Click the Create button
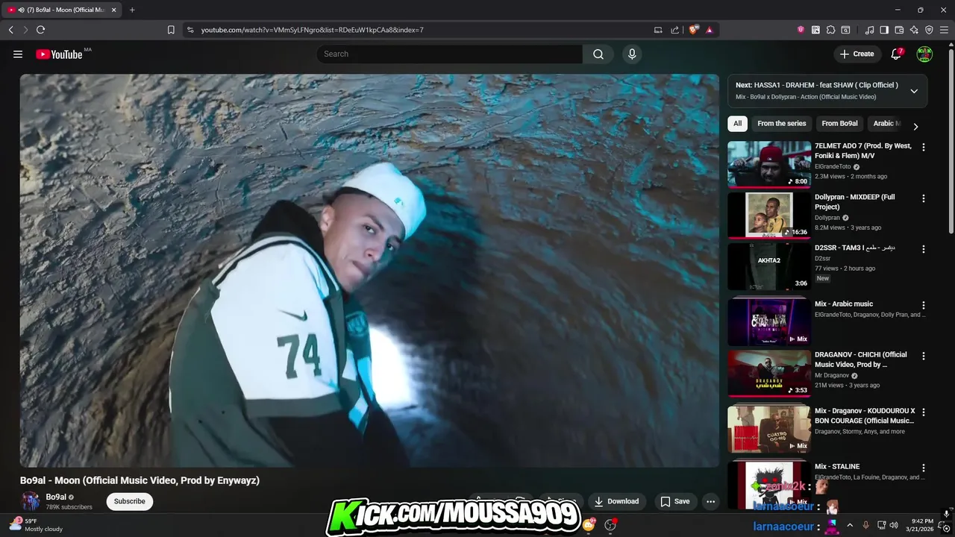955x537 pixels. pos(857,54)
